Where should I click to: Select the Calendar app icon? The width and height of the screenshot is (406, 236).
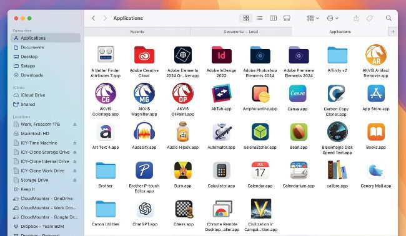pos(260,171)
